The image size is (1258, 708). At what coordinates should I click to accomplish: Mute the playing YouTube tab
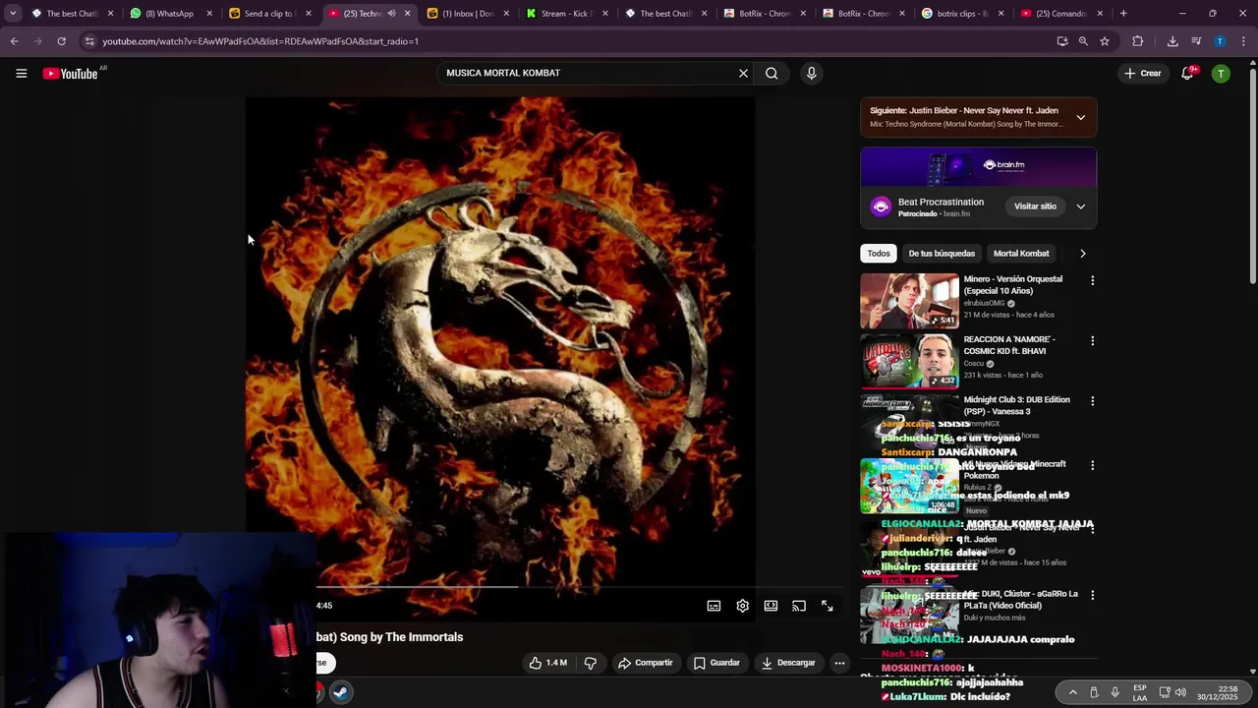tap(391, 14)
